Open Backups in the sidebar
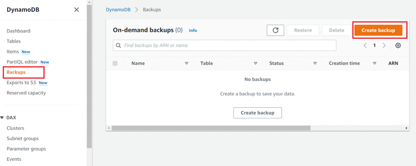Viewport: 416px width, 166px height. pyautogui.click(x=16, y=72)
